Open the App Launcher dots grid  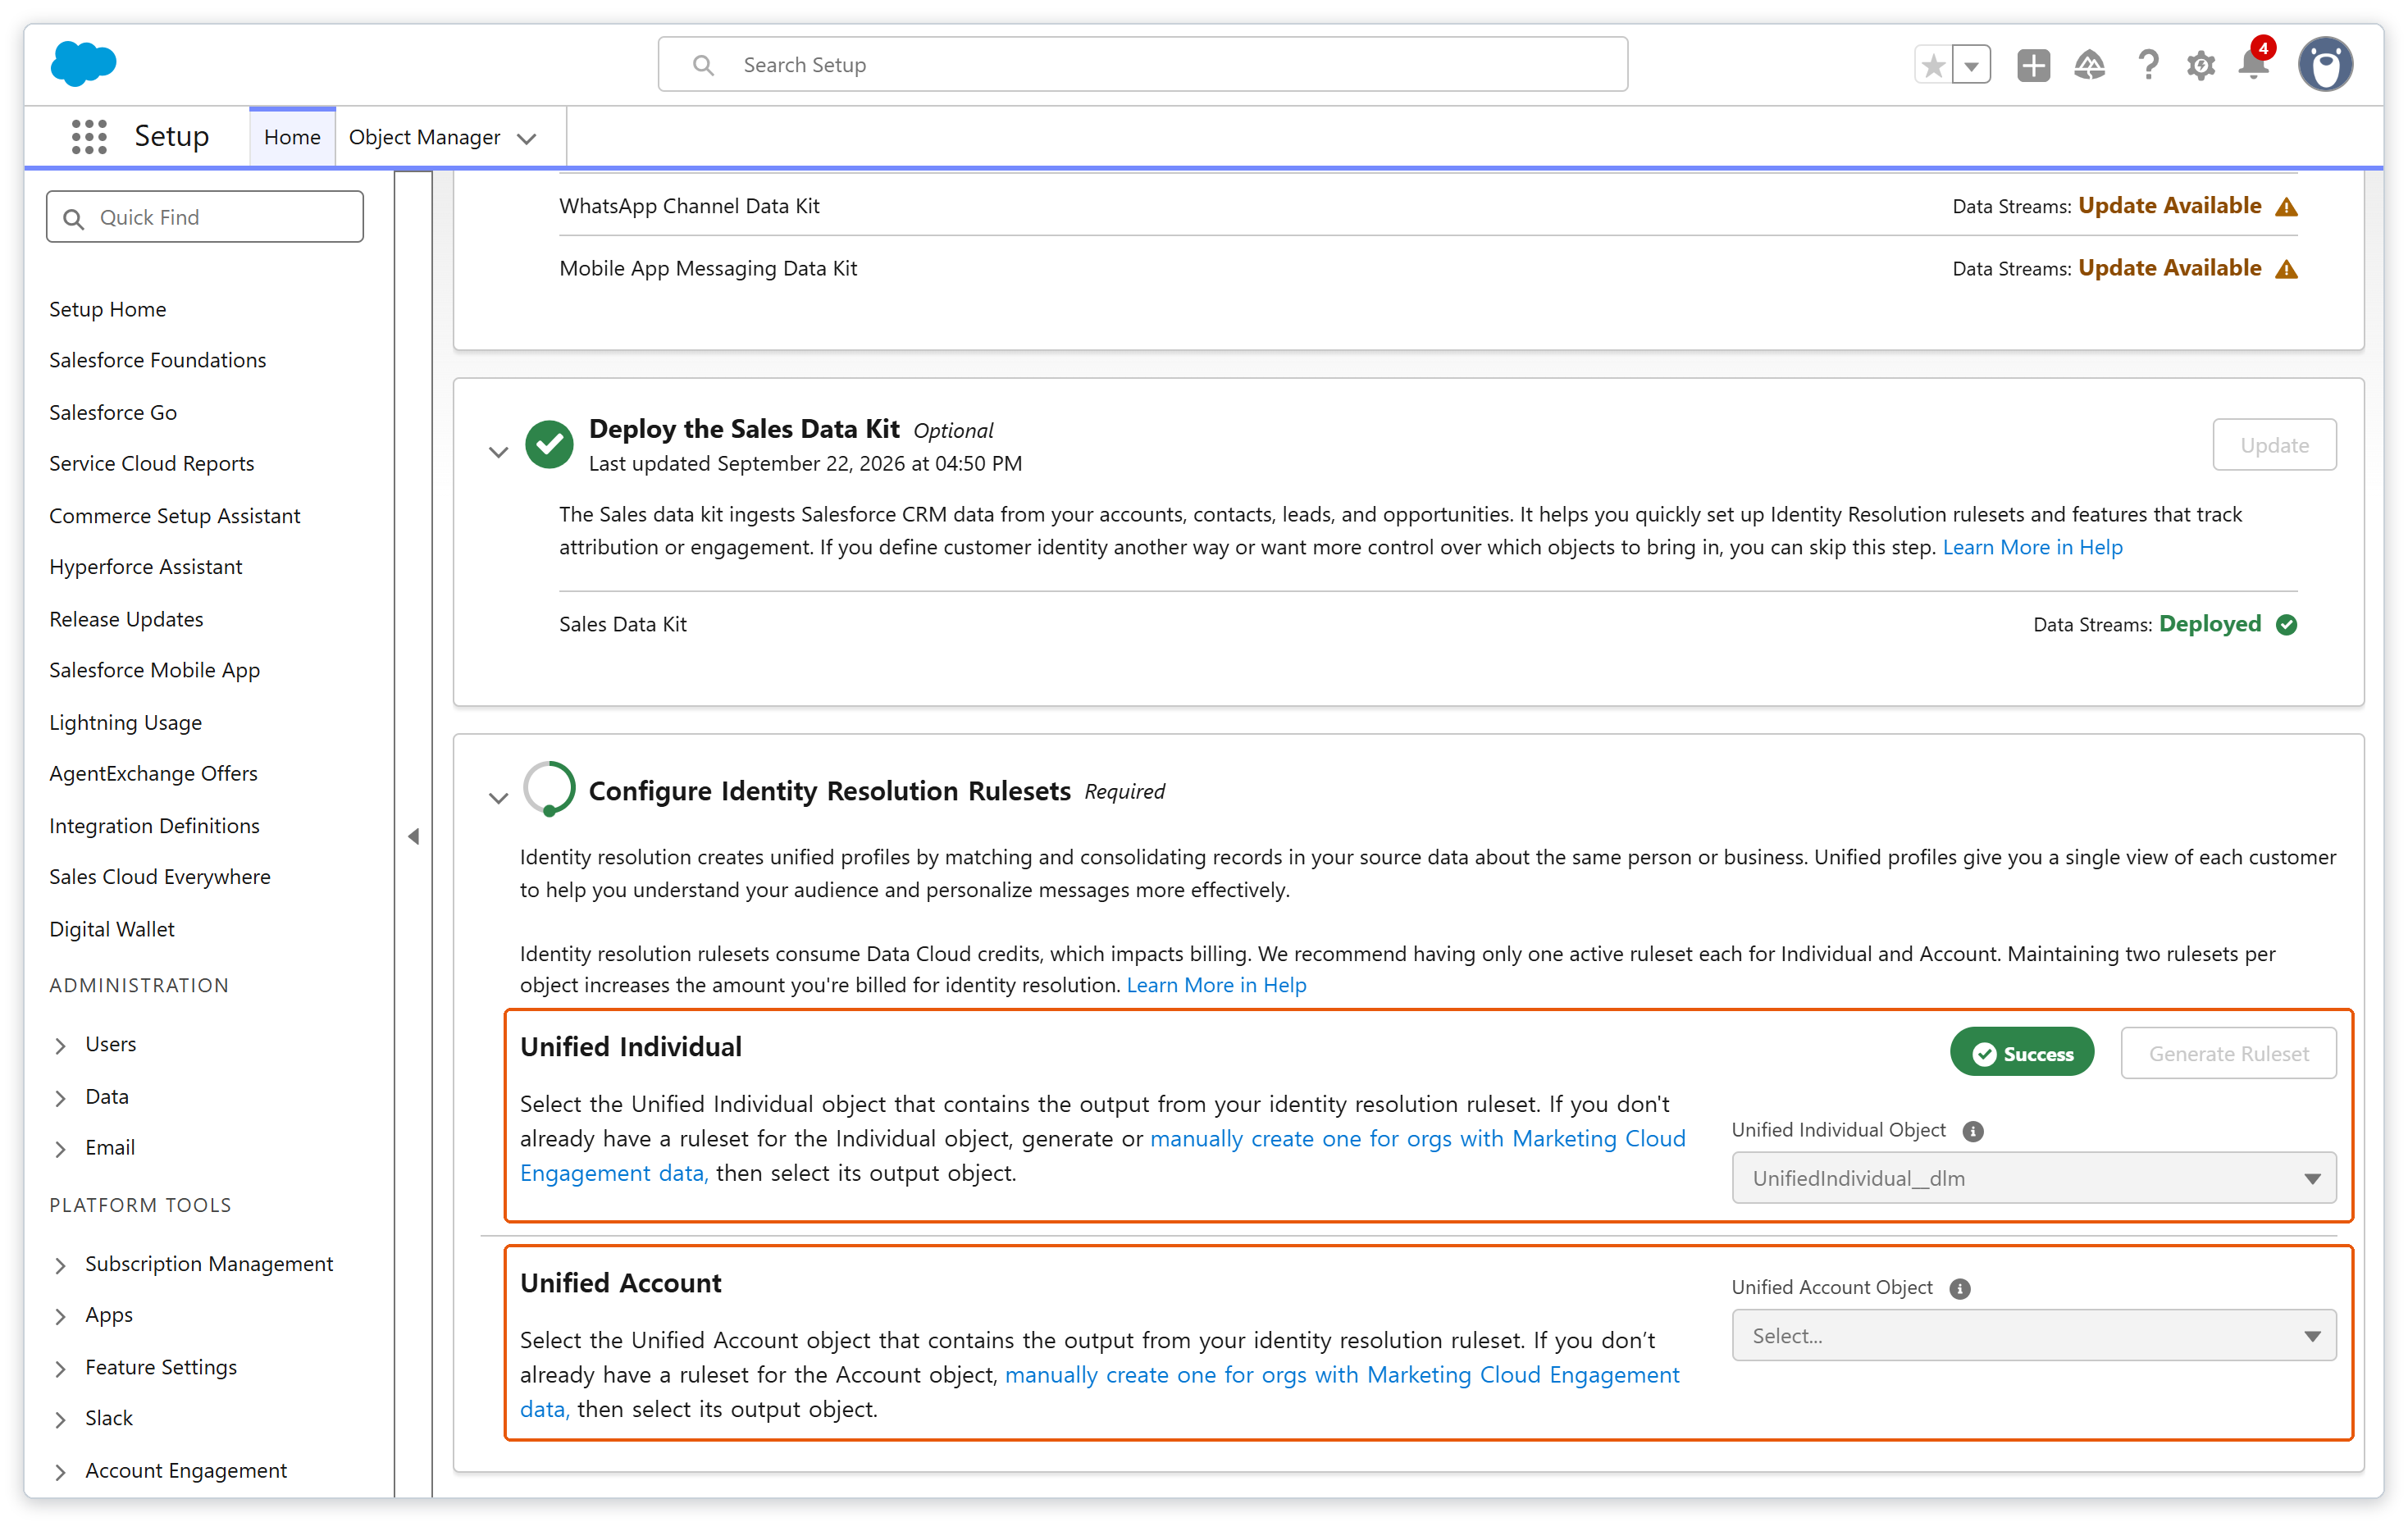(89, 136)
